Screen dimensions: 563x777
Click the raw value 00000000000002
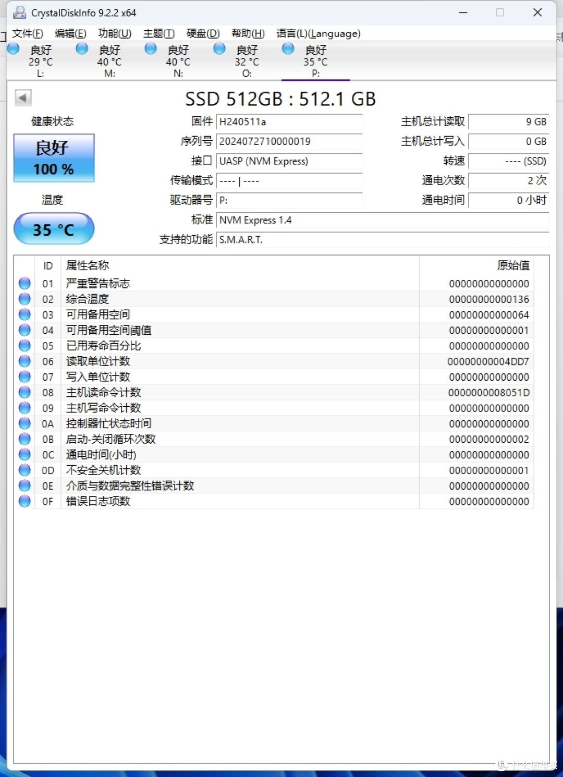coord(489,439)
